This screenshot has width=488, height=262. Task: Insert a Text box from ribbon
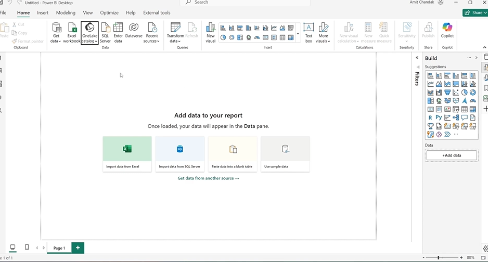click(x=309, y=33)
